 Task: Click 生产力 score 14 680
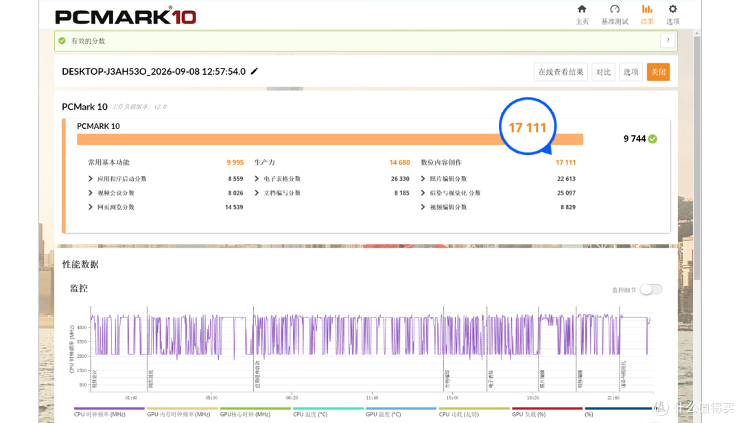(x=399, y=162)
